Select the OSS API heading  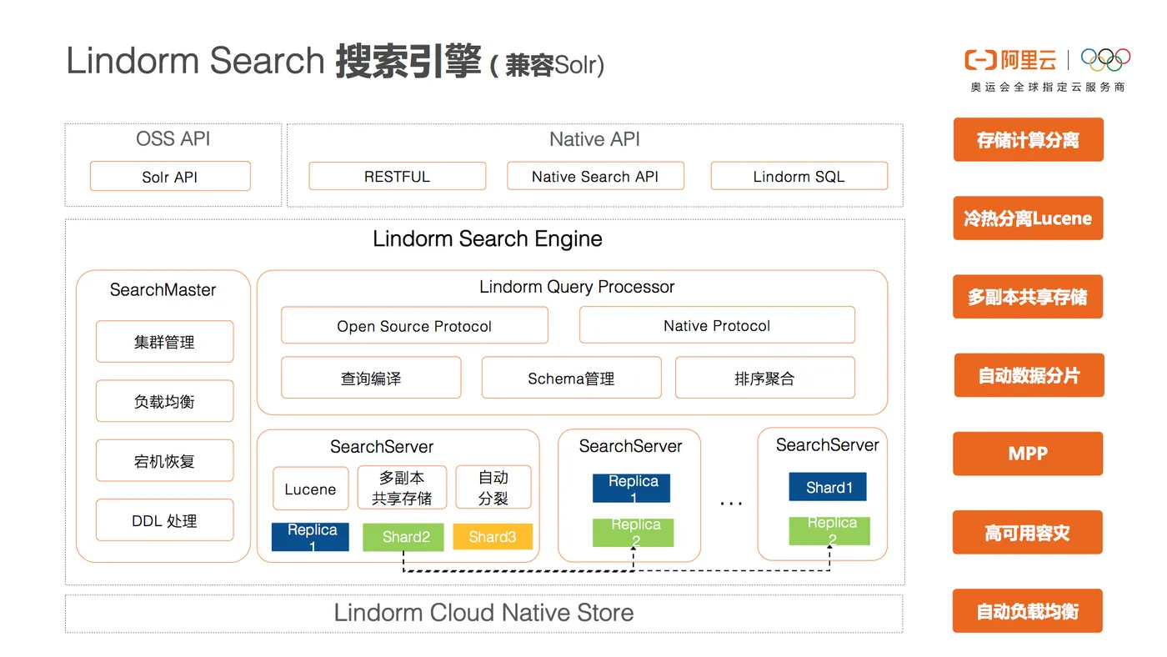pyautogui.click(x=173, y=138)
